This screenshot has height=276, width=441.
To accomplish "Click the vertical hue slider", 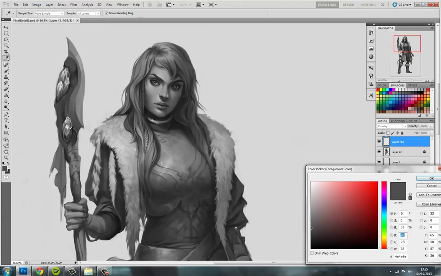I will (384, 215).
